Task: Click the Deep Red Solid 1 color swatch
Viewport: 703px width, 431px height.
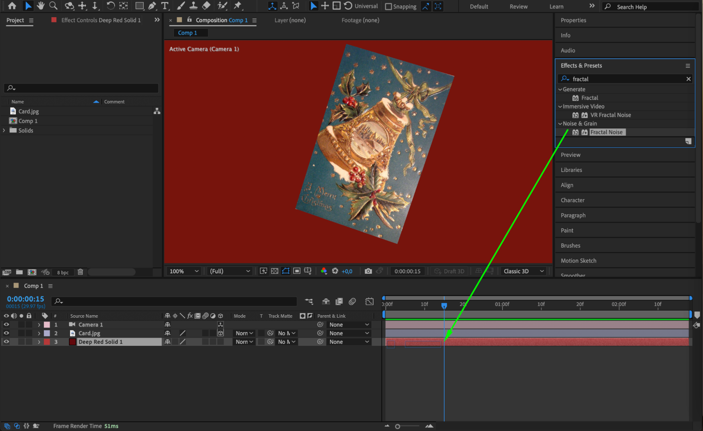Action: (72, 342)
